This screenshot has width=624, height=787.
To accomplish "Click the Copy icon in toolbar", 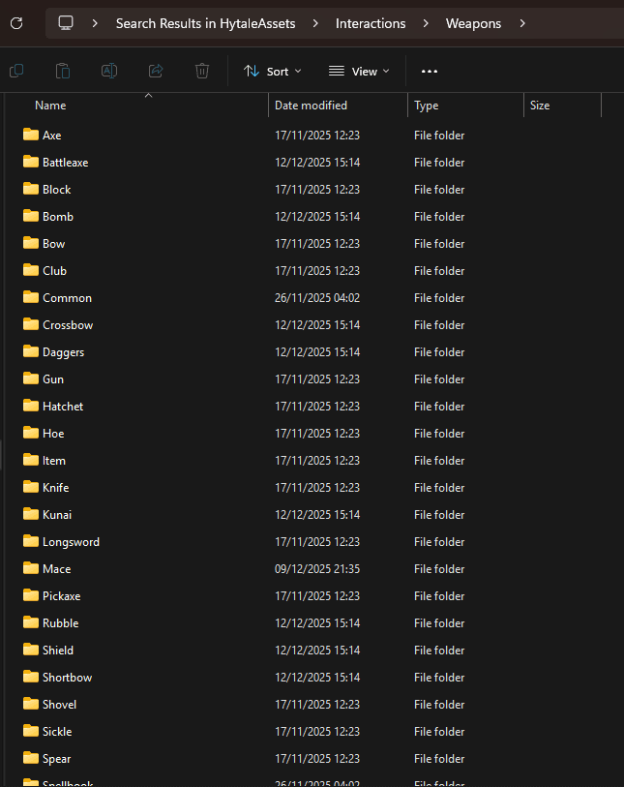I will click(16, 71).
